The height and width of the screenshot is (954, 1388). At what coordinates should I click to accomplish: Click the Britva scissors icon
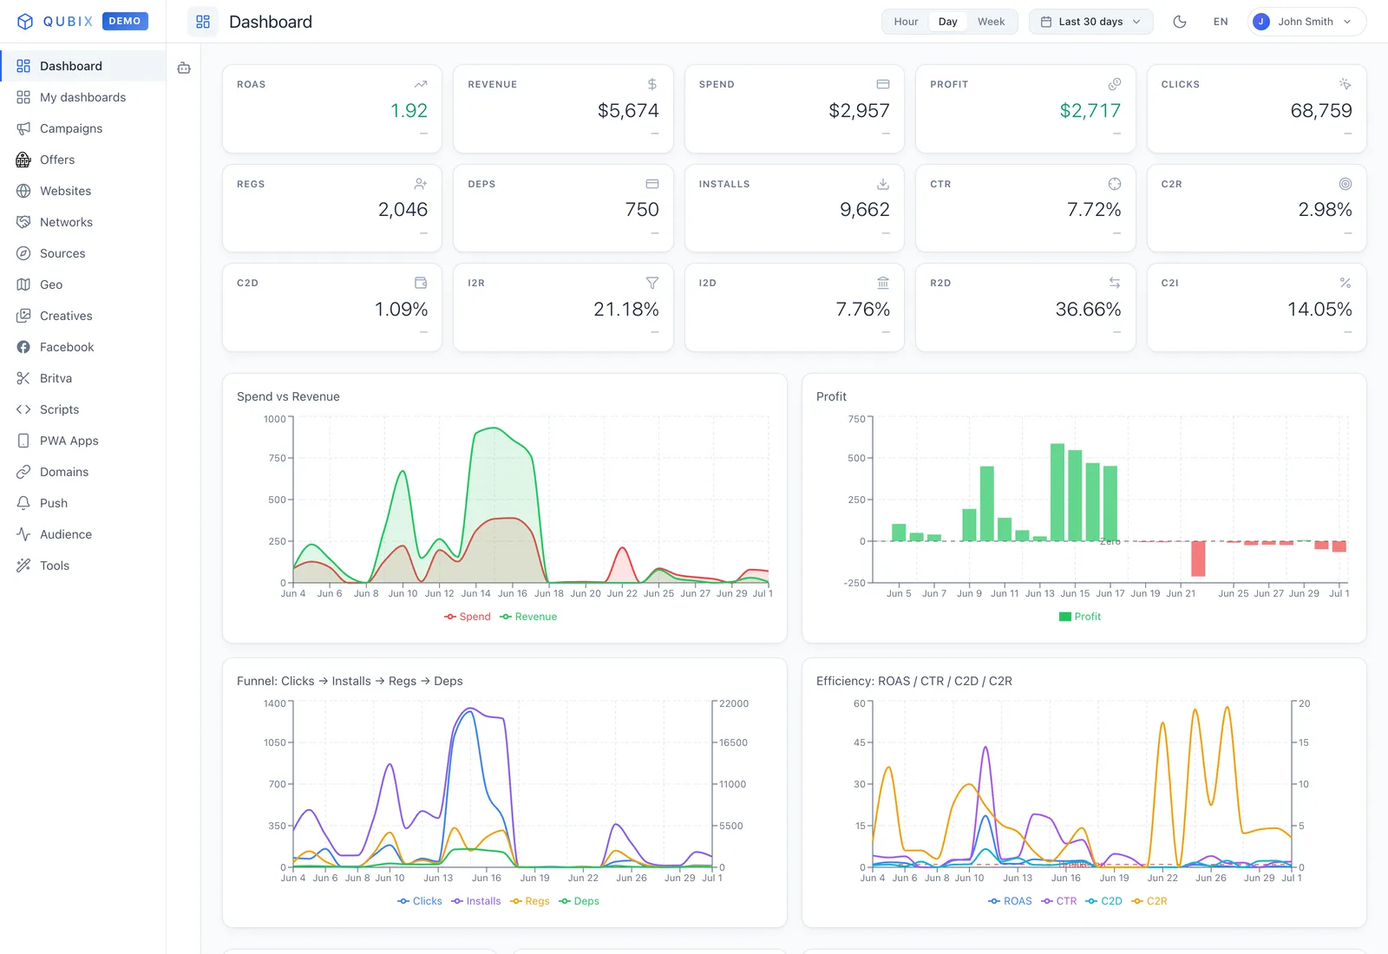pyautogui.click(x=23, y=378)
